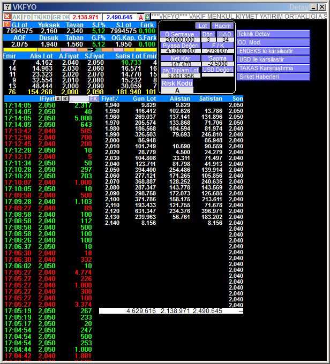Click best ask price 2,050 in the order book
Viewport: 330px width, 364px height.
coord(95,63)
